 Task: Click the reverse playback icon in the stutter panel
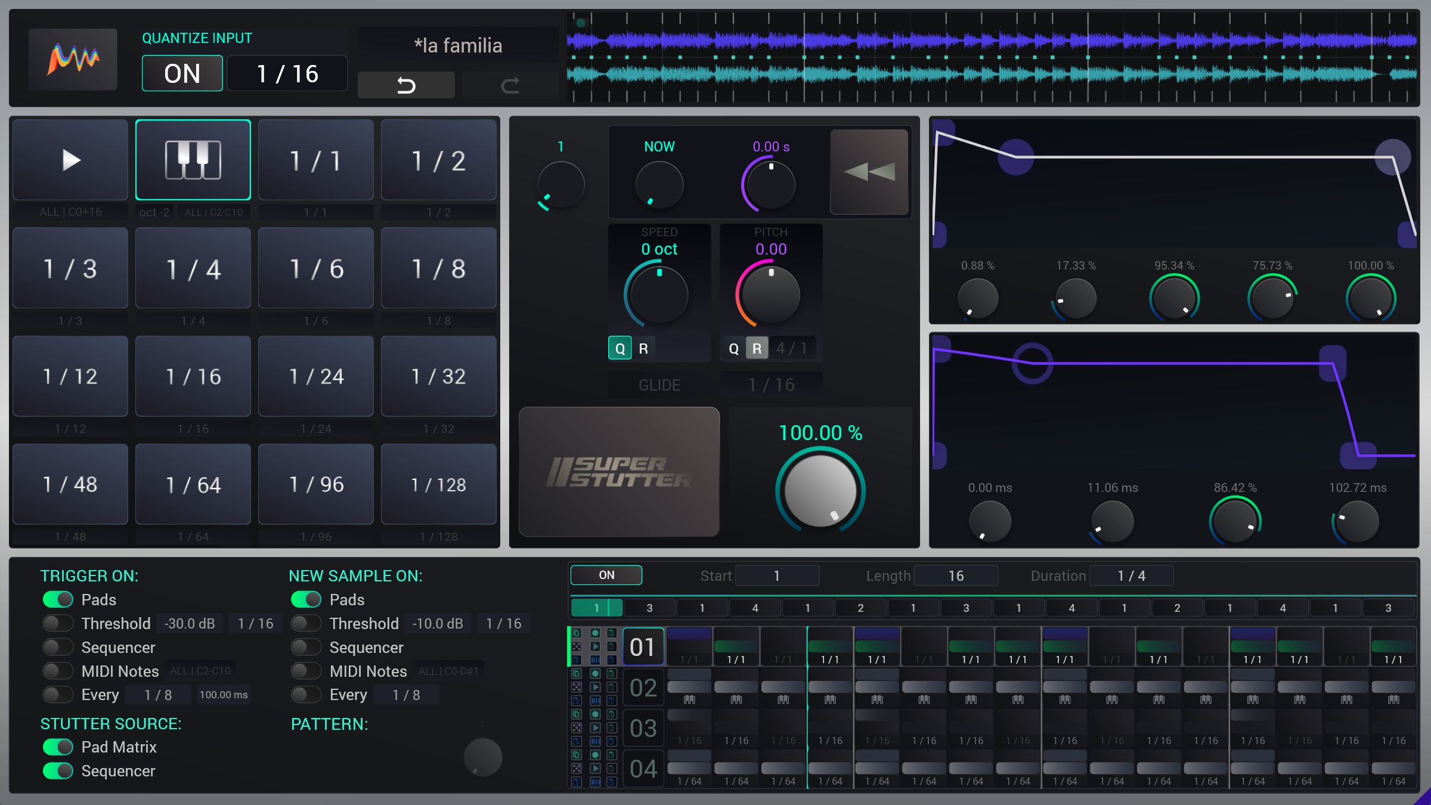(x=869, y=172)
